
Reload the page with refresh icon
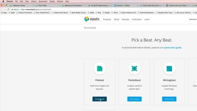click(x=8, y=10)
